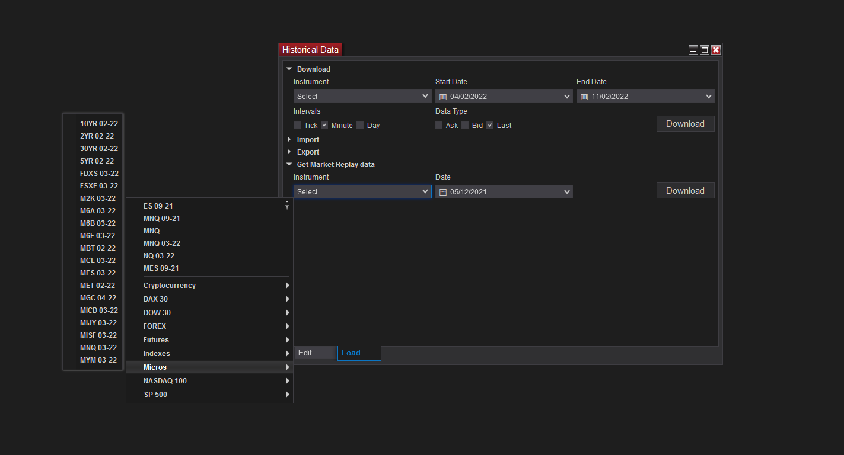Image resolution: width=844 pixels, height=455 pixels.
Task: Minimize the Historical Data window
Action: [693, 50]
